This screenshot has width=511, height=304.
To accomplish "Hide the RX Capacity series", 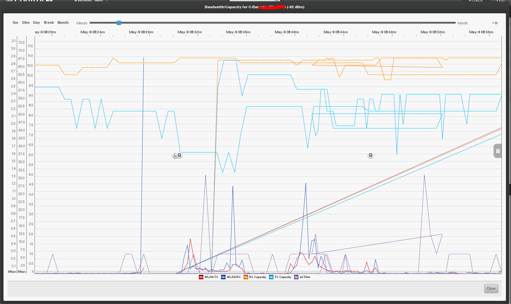I will point(255,277).
